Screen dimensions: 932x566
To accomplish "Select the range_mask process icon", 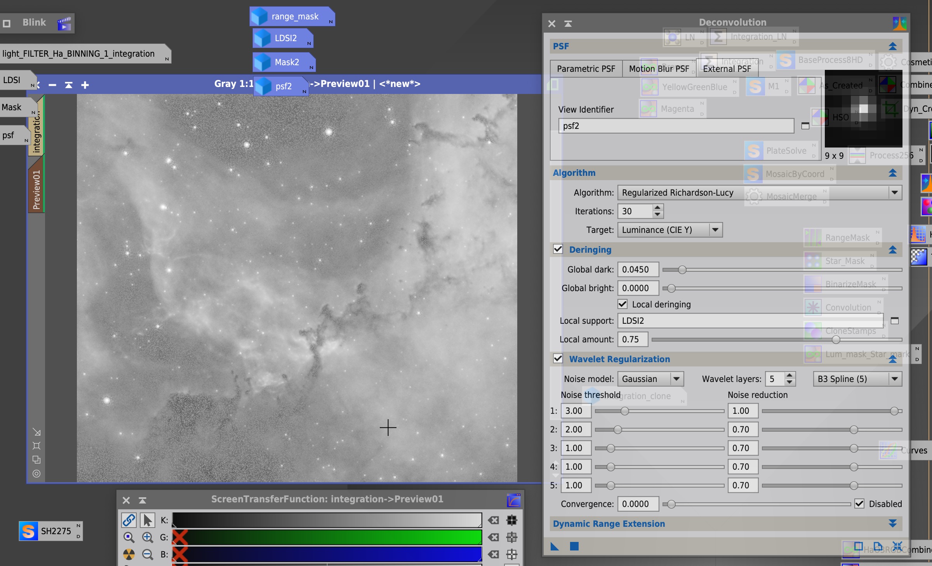I will point(292,17).
